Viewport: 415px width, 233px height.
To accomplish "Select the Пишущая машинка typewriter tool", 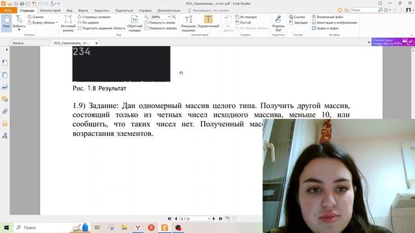I will [188, 23].
